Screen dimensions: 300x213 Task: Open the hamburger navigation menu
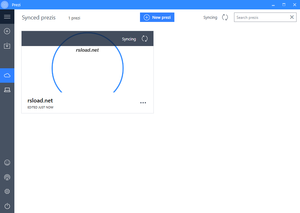[x=7, y=17]
